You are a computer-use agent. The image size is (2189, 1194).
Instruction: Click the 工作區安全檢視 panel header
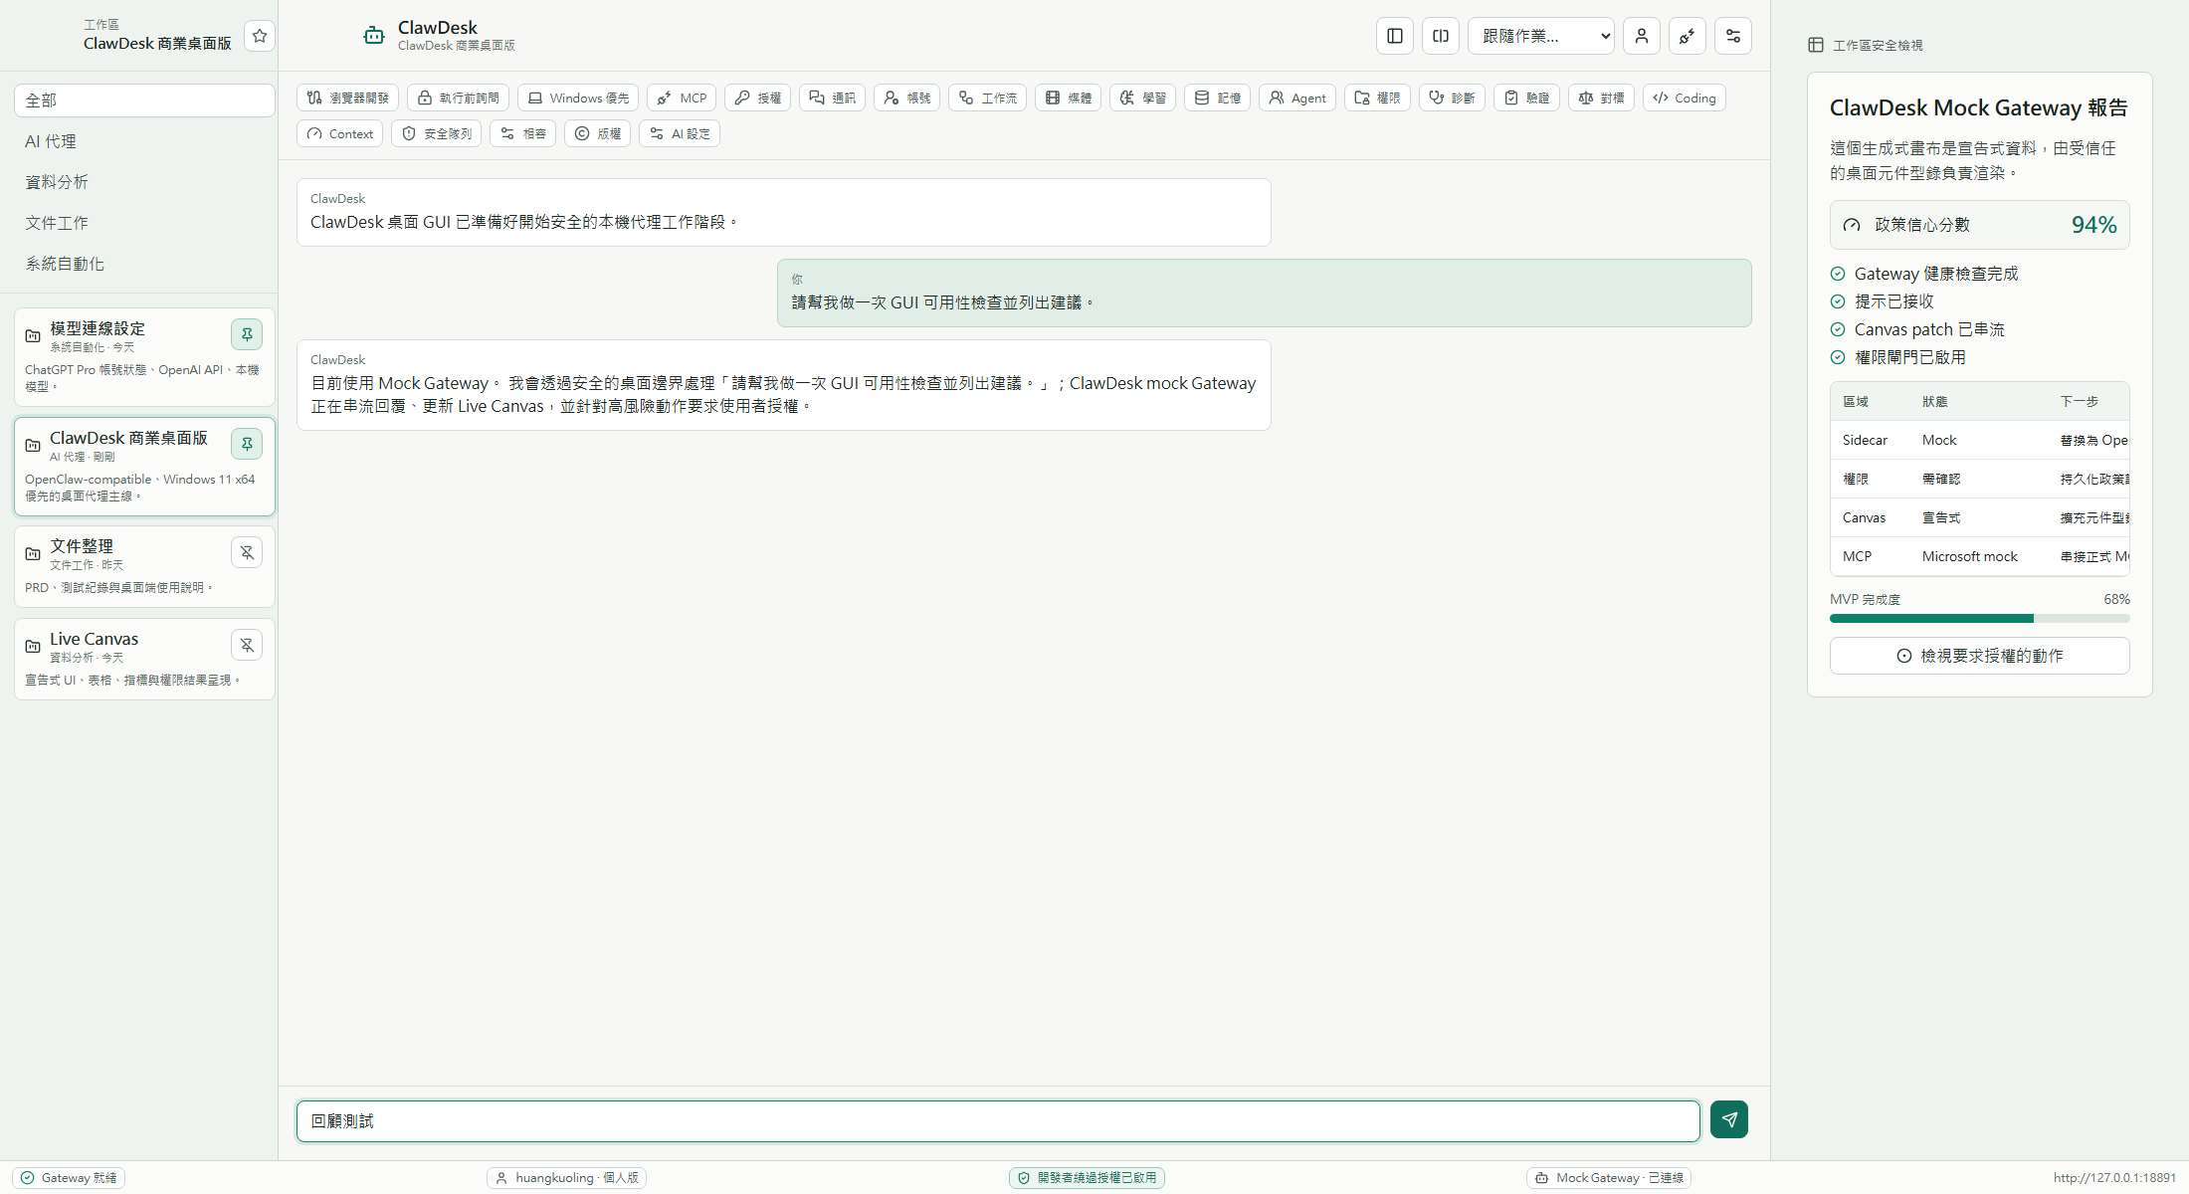1866,45
